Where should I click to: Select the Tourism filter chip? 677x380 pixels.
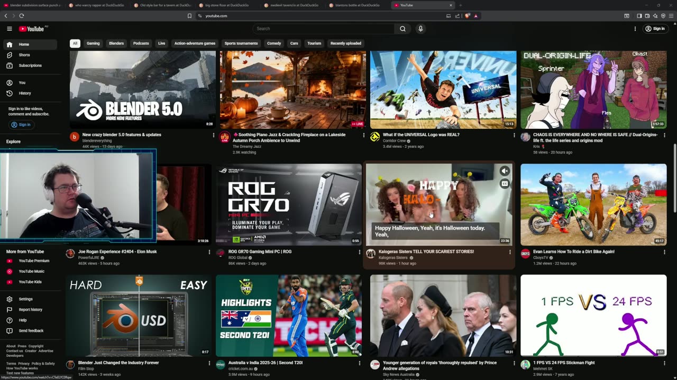(314, 43)
